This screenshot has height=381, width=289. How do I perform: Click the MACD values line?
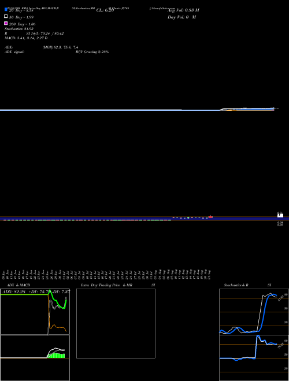pyautogui.click(x=26, y=38)
